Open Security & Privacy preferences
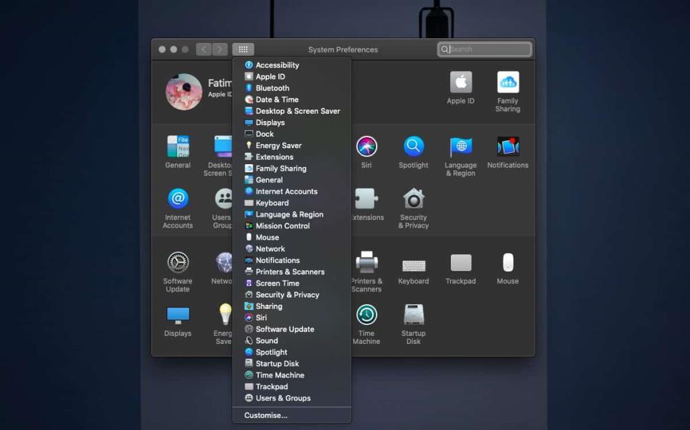Viewport: 690px width, 430px height. tap(413, 199)
